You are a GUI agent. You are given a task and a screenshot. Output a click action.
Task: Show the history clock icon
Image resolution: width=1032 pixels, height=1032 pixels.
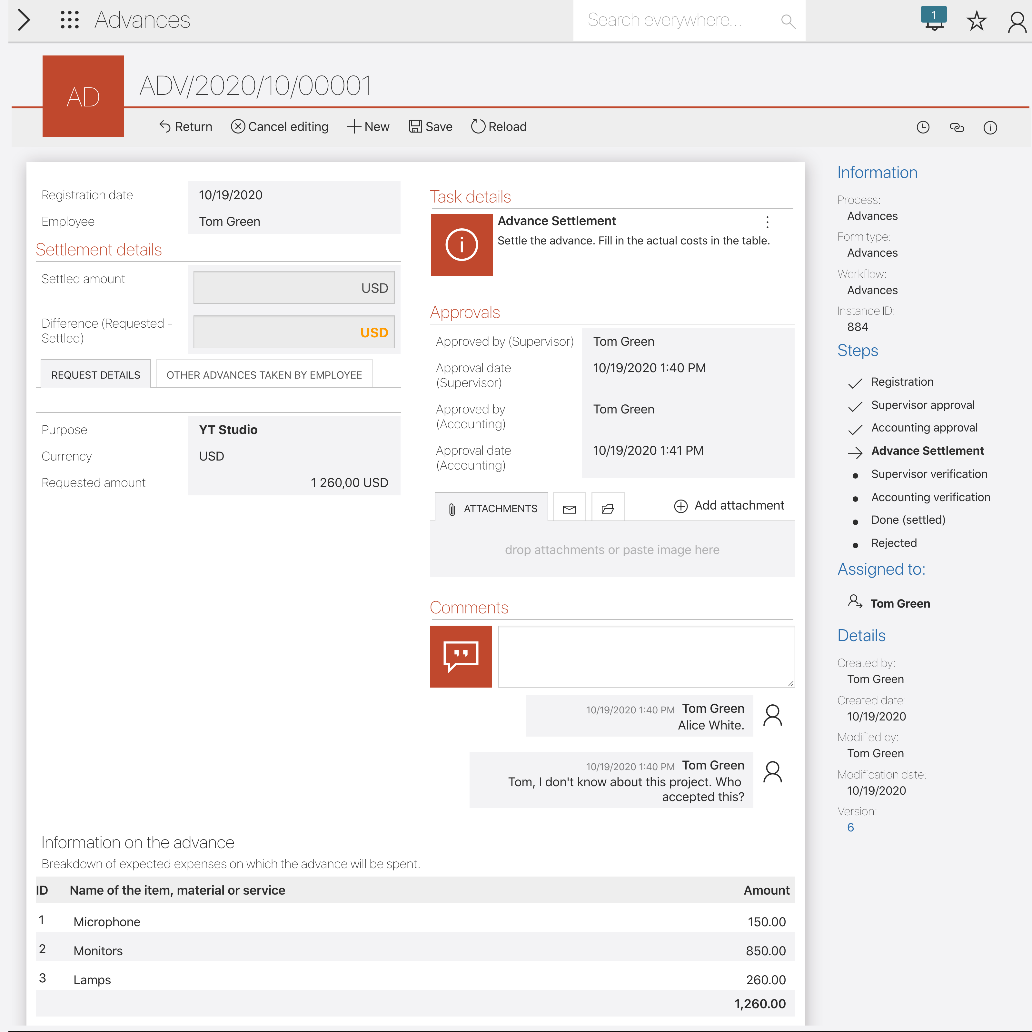click(922, 127)
